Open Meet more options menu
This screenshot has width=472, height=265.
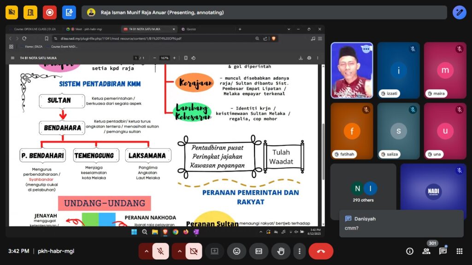pos(299,251)
